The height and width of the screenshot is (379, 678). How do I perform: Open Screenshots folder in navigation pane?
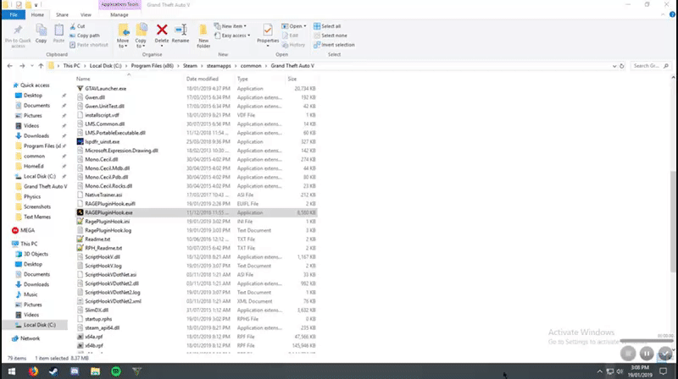click(37, 206)
